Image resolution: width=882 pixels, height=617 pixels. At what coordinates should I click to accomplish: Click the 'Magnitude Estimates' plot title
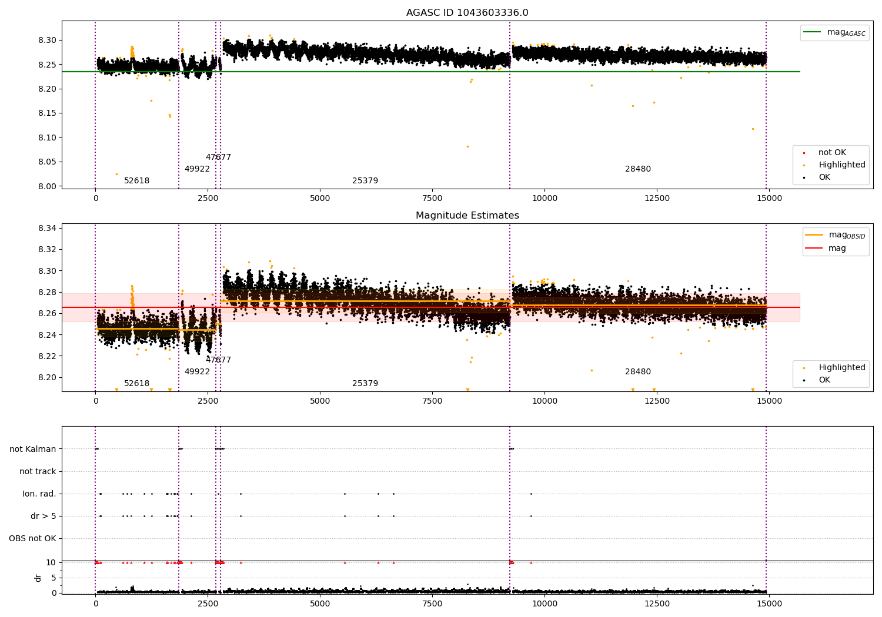[467, 216]
